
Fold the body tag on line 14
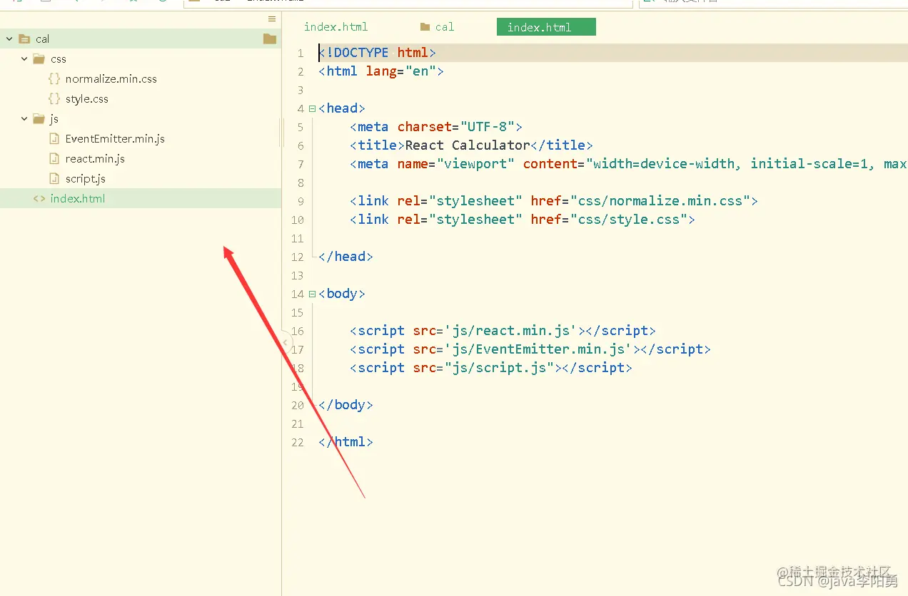coord(312,294)
